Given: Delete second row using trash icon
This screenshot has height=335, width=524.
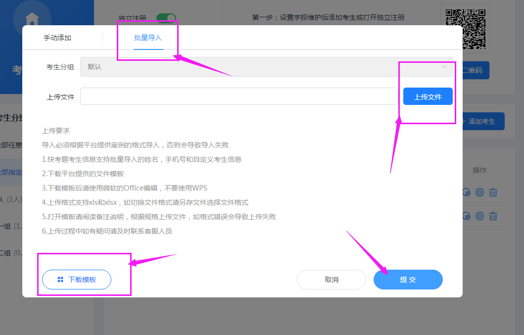Looking at the screenshot, I should point(493,216).
